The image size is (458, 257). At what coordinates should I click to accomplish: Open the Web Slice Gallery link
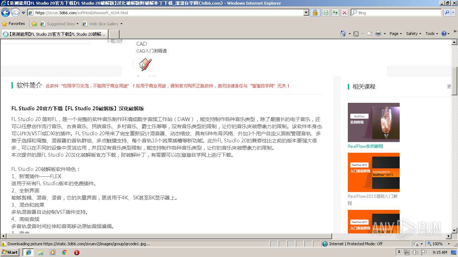pos(102,24)
